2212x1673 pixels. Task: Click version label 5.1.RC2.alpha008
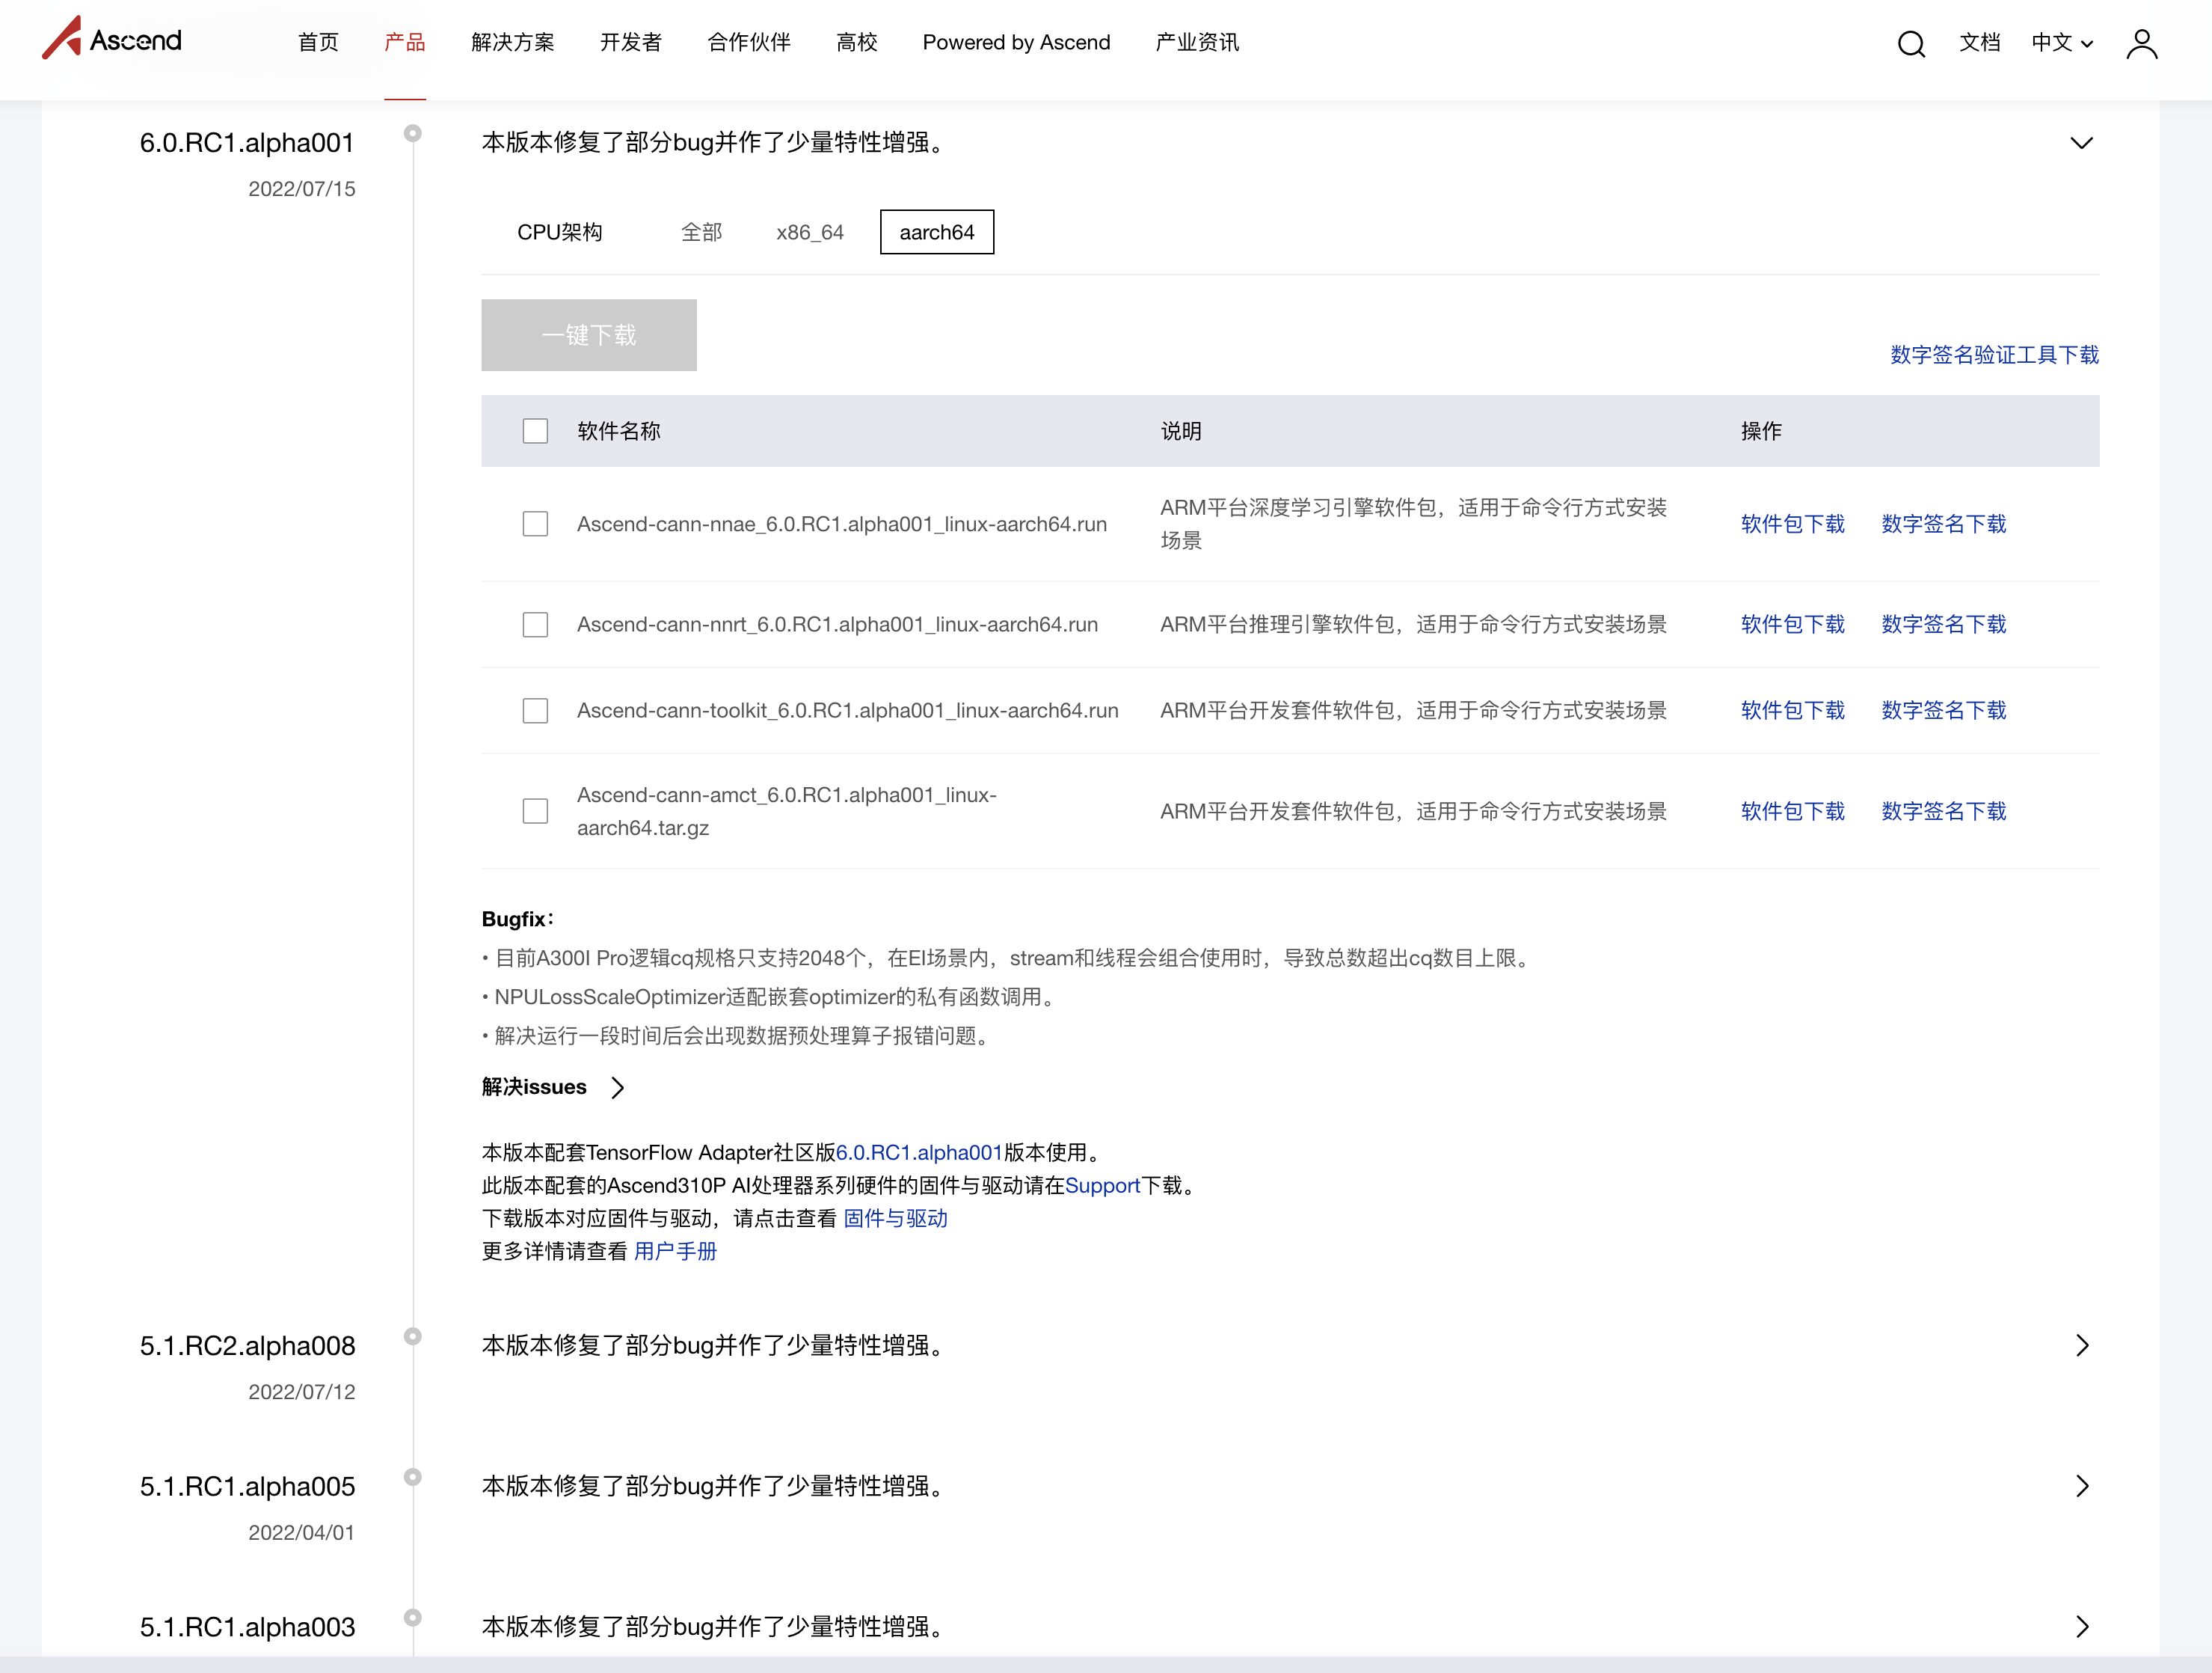point(247,1346)
